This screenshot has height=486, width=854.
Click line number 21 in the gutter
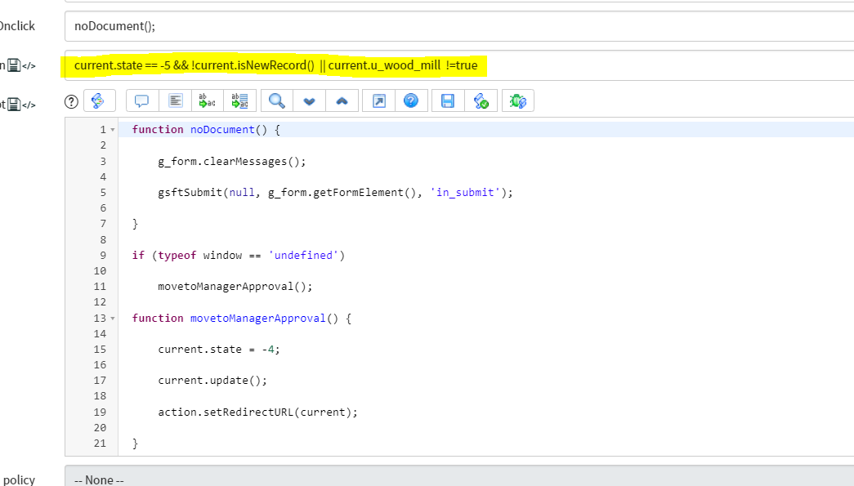[100, 443]
